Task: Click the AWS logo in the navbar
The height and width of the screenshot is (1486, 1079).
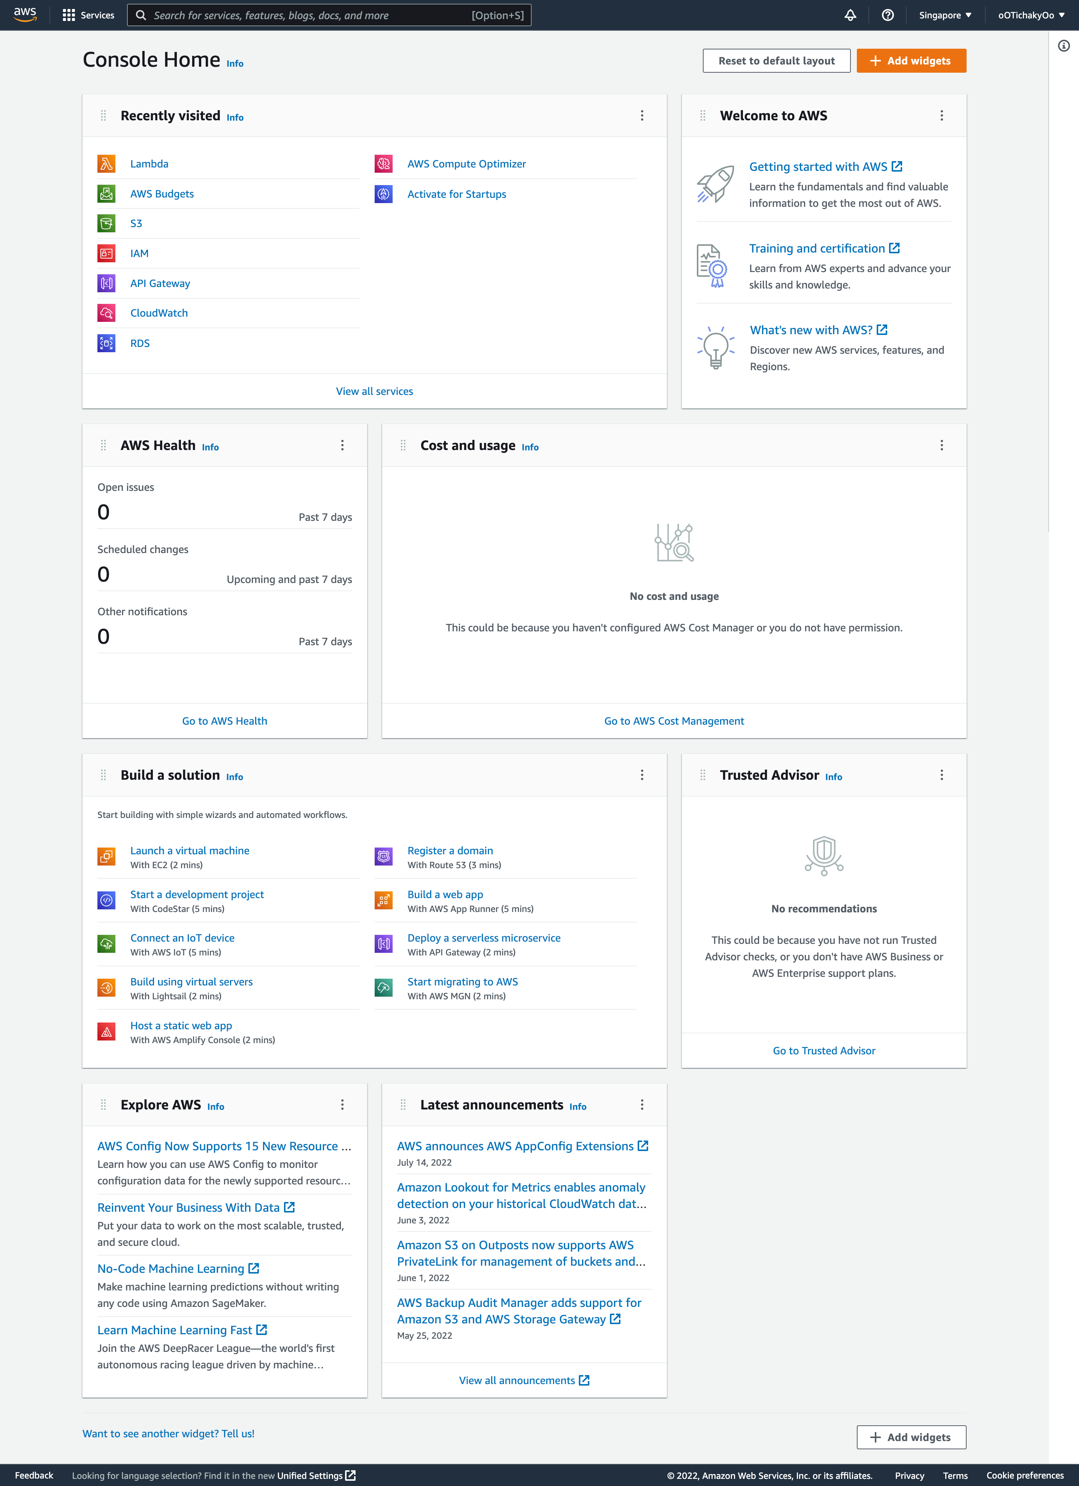Action: (24, 14)
